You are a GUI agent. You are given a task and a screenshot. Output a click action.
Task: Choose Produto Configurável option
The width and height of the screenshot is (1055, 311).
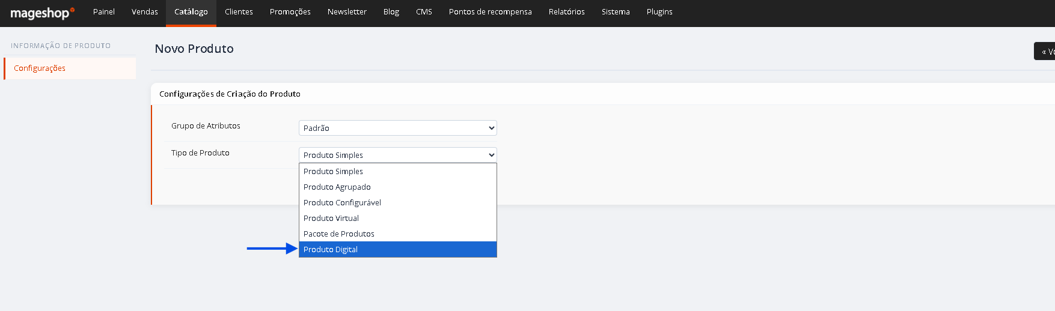pos(397,202)
